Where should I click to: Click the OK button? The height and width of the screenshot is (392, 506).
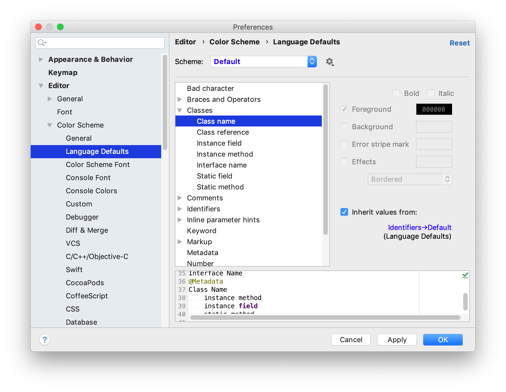[443, 340]
